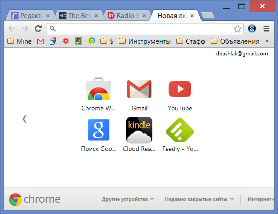Click the search magnifier in omnibox

[x=52, y=28]
